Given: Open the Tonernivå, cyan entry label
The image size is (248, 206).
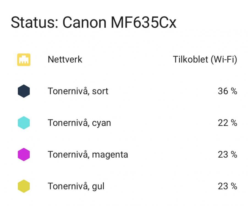Looking at the screenshot, I should [79, 123].
